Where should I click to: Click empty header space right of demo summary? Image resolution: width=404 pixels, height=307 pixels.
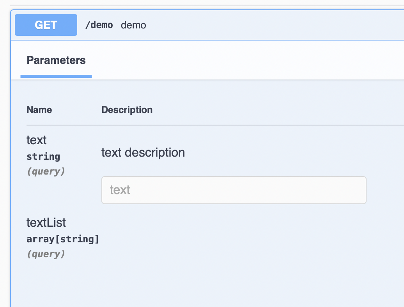point(273,25)
